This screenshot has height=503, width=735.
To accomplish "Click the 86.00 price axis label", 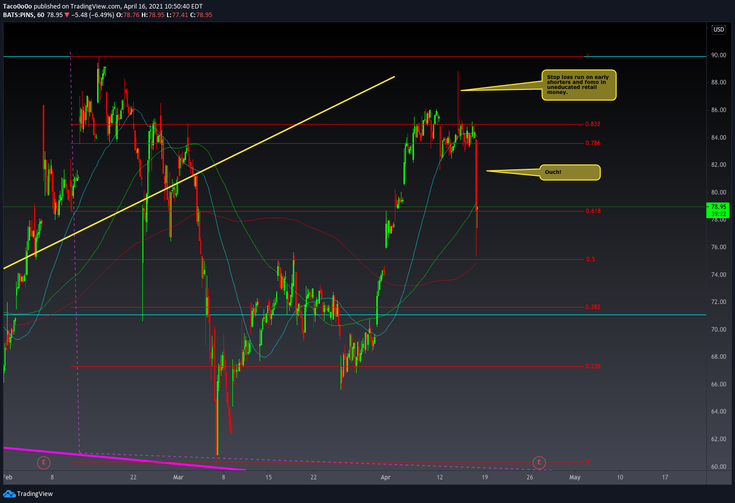I will pos(718,110).
